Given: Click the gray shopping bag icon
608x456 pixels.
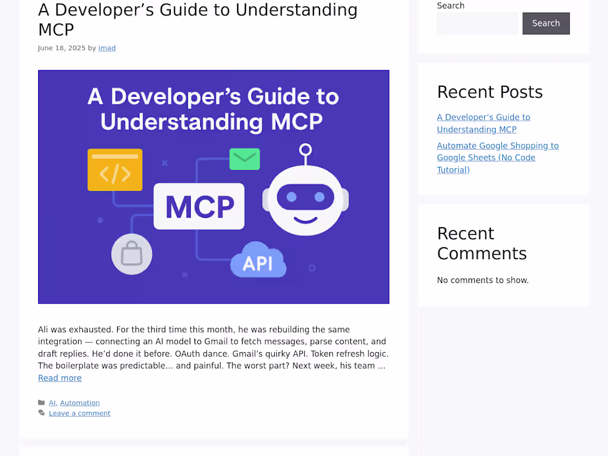Looking at the screenshot, I should click(132, 254).
